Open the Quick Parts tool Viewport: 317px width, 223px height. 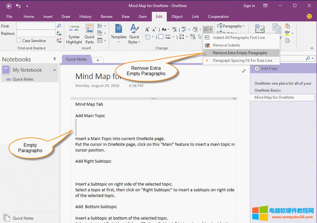pyautogui.click(x=89, y=33)
